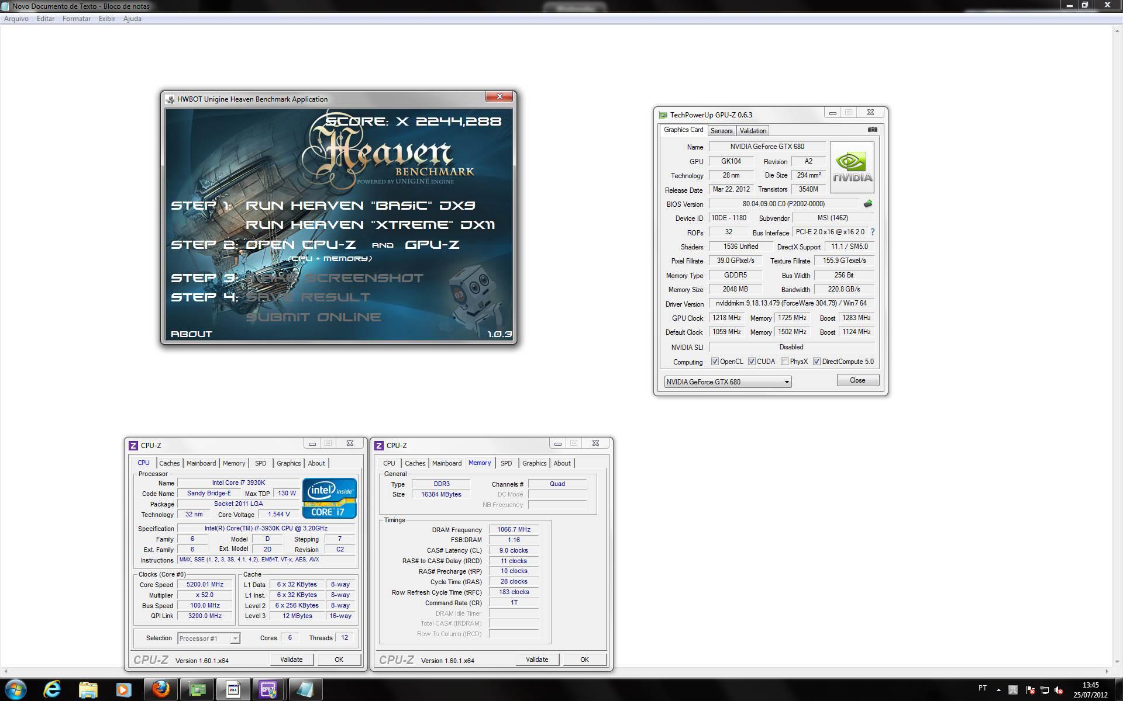Toggle the PhysX checkbox in GPU-Z
The width and height of the screenshot is (1123, 701).
[784, 362]
